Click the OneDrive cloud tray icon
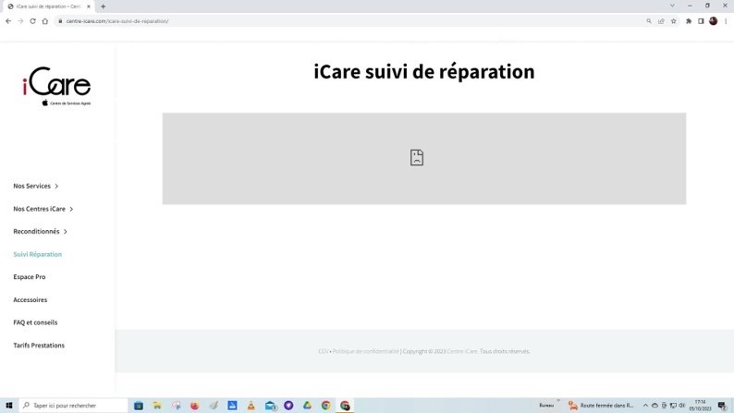734x413 pixels. [654, 406]
